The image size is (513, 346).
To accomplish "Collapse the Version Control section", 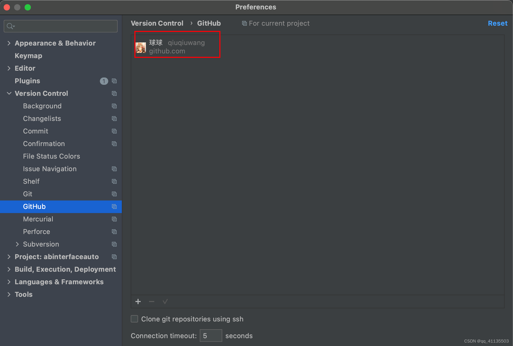I will [x=9, y=93].
